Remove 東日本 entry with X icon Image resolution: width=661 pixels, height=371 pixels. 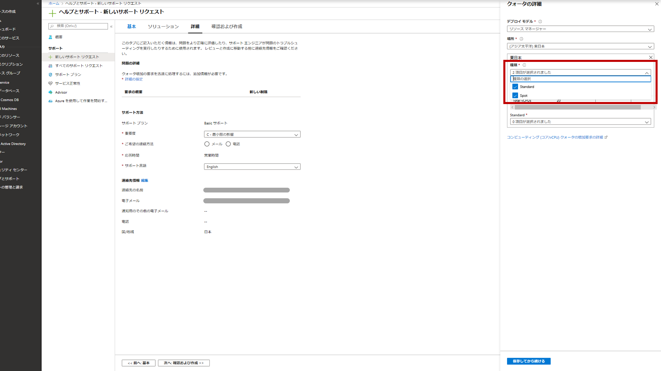(x=650, y=57)
